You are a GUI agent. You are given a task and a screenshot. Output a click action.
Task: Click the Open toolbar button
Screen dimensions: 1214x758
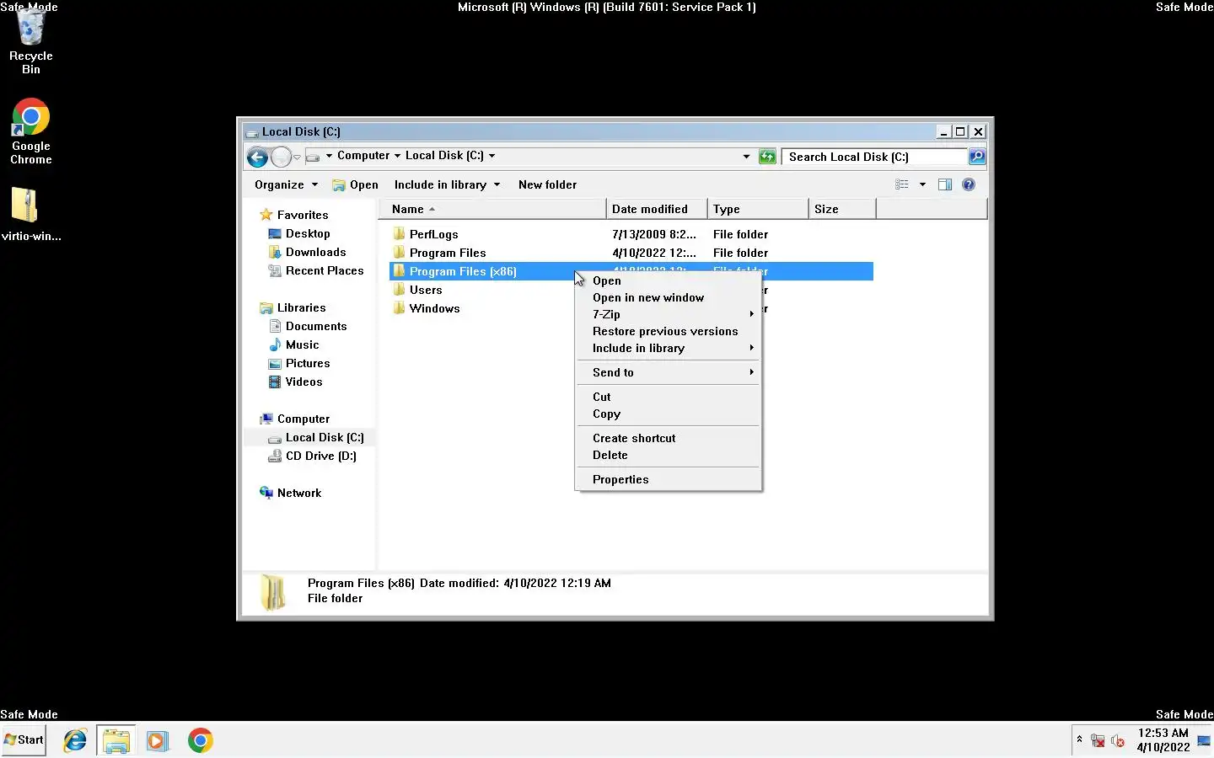click(355, 184)
